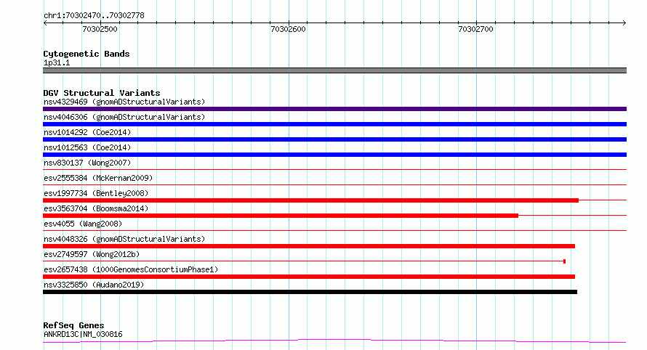Click the right arrow of the ruler

(x=624, y=23)
